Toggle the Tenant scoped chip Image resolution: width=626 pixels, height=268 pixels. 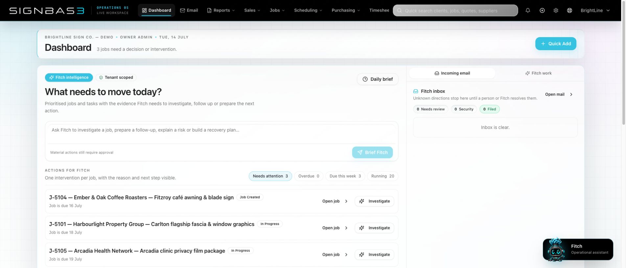click(x=116, y=77)
